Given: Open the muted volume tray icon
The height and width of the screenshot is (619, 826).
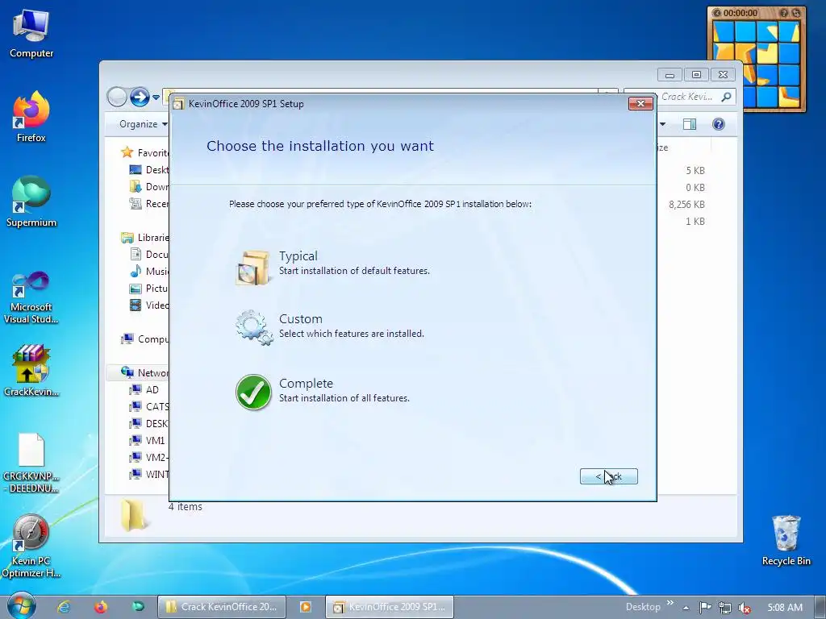Looking at the screenshot, I should tap(744, 608).
